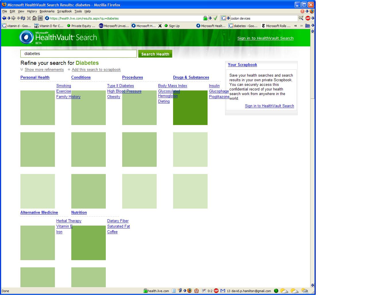Click the dark green Drugs & Substances square
The image size is (368, 295).
click(190, 108)
